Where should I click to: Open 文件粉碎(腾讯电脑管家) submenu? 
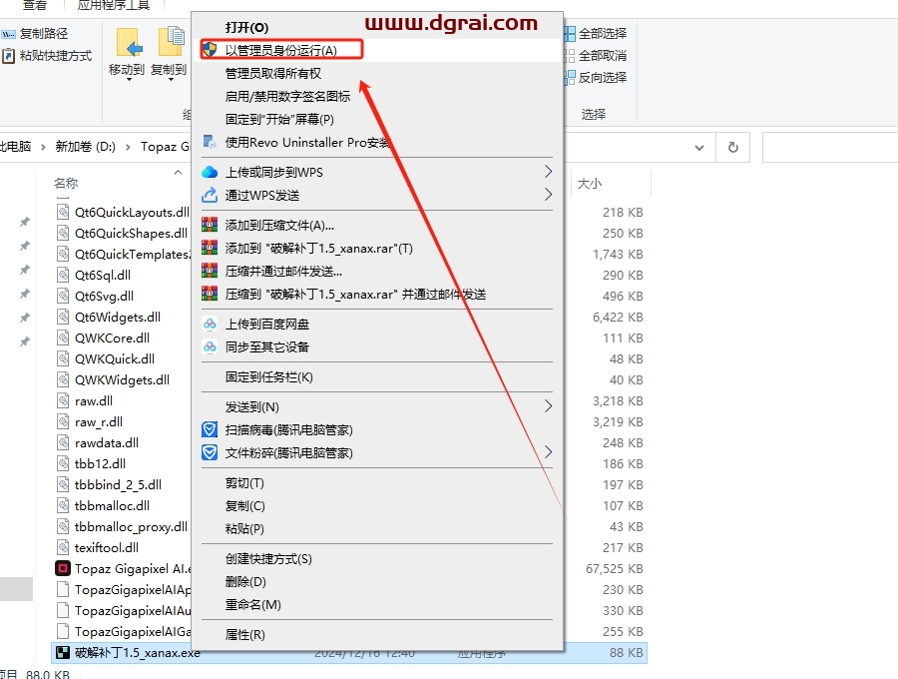coord(377,452)
